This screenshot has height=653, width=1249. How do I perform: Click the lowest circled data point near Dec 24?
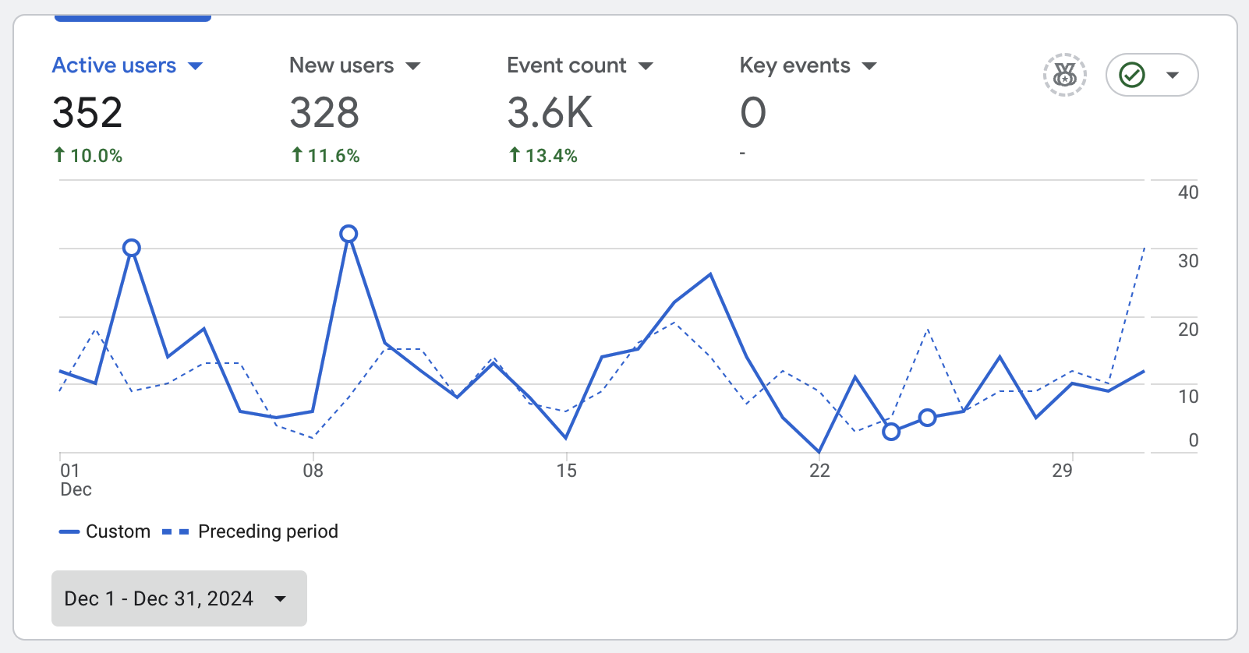[891, 432]
